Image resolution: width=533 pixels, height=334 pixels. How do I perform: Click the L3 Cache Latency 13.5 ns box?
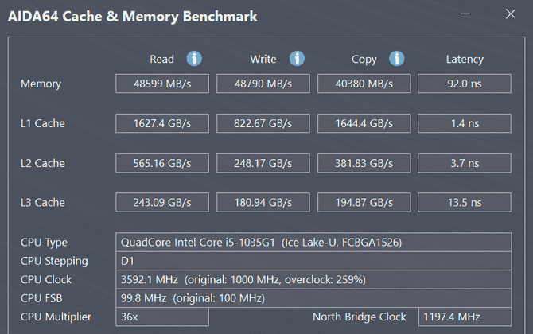(465, 203)
